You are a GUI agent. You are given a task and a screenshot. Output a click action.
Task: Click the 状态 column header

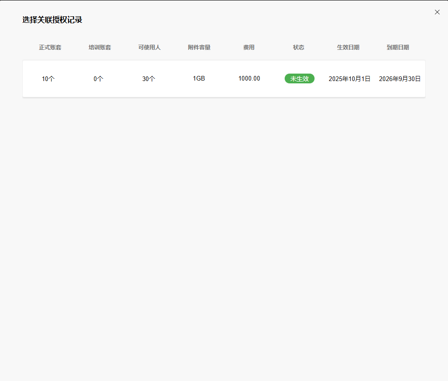299,48
